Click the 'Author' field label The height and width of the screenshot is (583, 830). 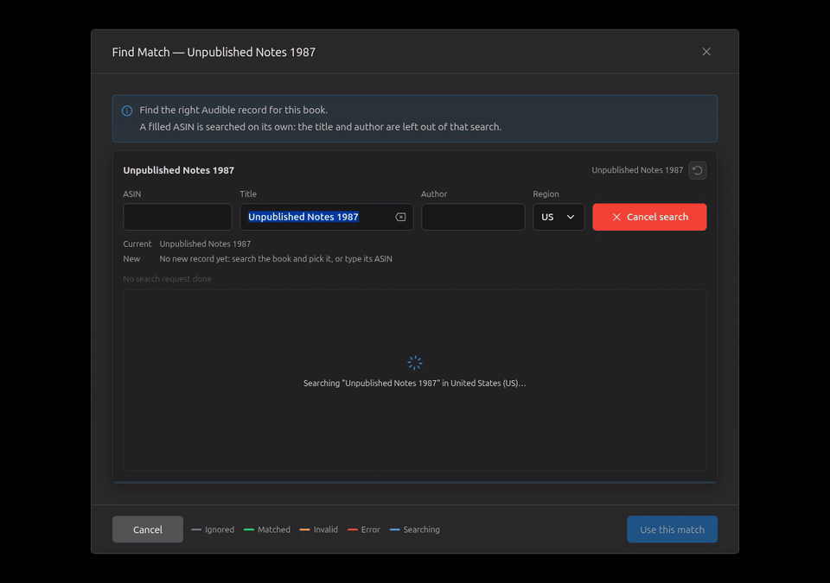434,194
